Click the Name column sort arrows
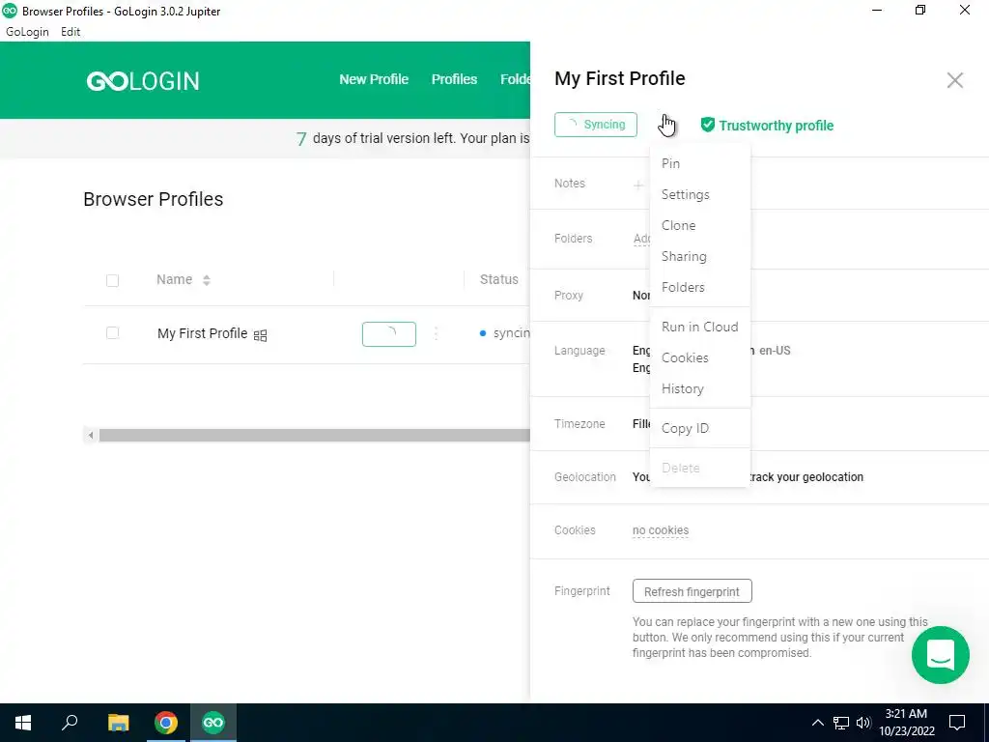Screen dimensions: 989x742 click(x=207, y=280)
